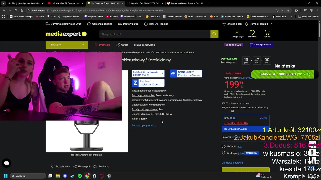
Task: Switch to Mikrofon JBL Quantum YouTube tab
Action: click(x=65, y=3)
